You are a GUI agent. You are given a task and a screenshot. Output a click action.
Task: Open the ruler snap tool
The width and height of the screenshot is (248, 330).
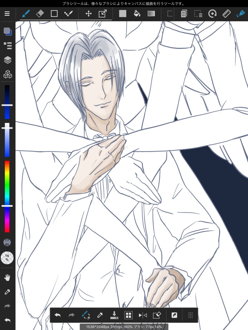click(227, 14)
